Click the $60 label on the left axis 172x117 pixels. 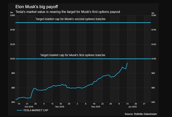[13, 88]
